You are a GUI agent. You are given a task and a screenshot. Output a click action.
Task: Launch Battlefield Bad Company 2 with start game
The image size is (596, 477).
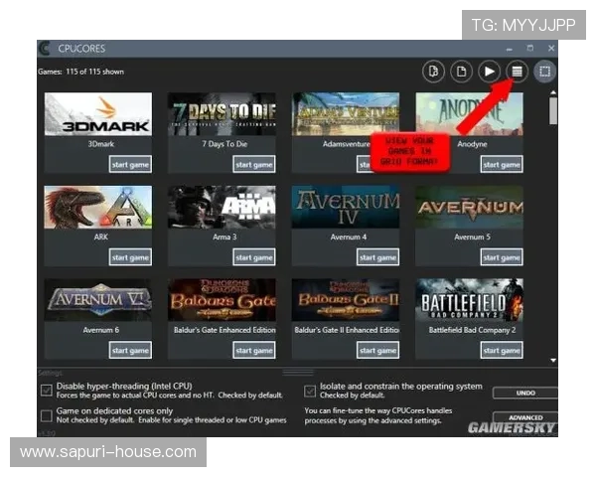502,350
